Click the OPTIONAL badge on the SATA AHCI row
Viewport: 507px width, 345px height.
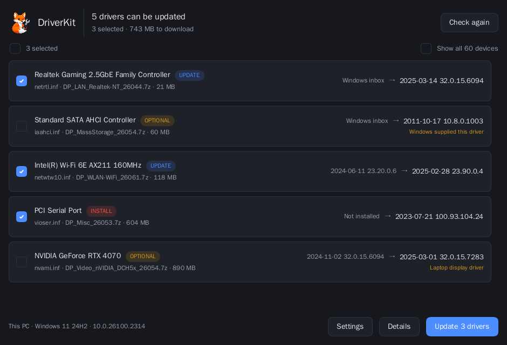click(x=157, y=121)
